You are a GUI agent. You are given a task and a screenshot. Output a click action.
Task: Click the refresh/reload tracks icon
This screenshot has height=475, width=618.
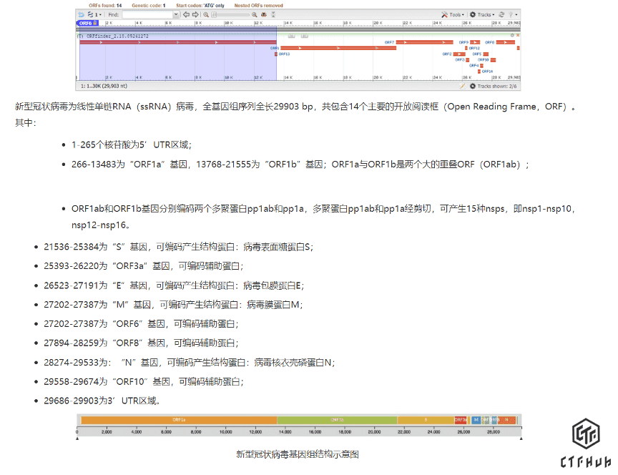(501, 14)
